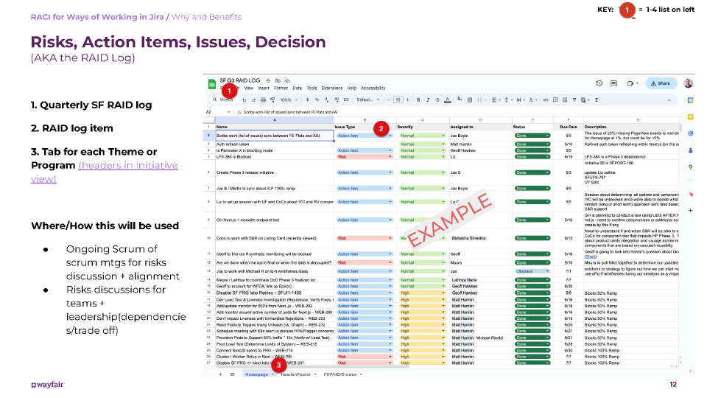Open the text color picker
Viewport: 707px width, 398px height.
(447, 99)
